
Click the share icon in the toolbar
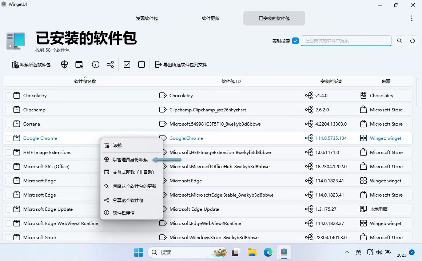click(110, 65)
